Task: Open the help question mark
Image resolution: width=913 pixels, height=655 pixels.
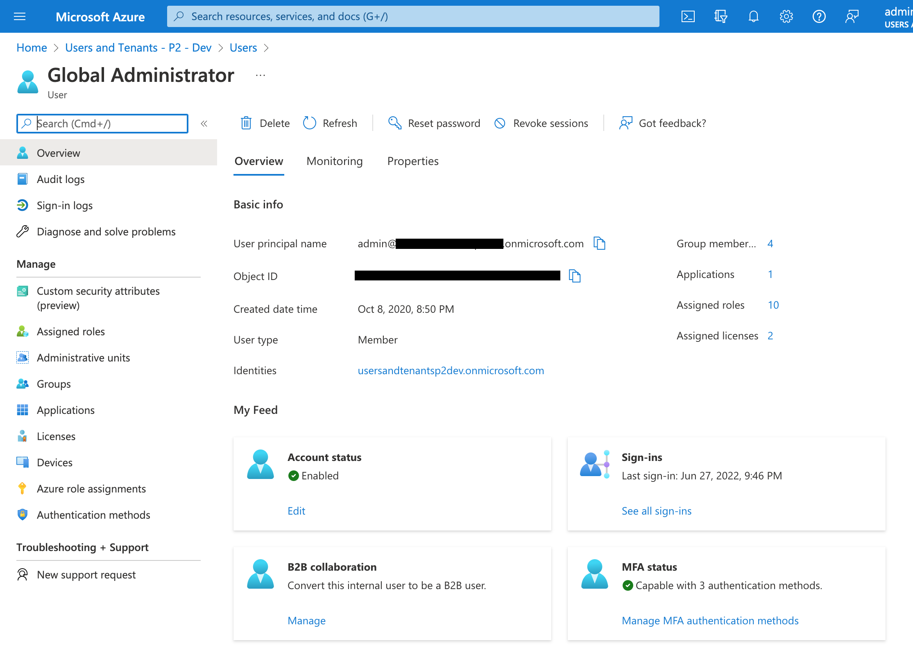Action: click(x=819, y=16)
